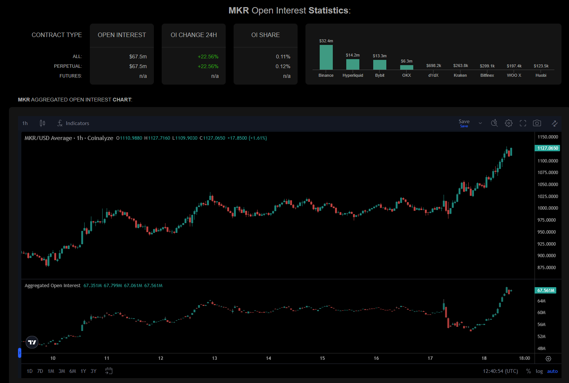The height and width of the screenshot is (383, 569).
Task: Click the CONTRACT TYPE heading
Action: pos(57,35)
